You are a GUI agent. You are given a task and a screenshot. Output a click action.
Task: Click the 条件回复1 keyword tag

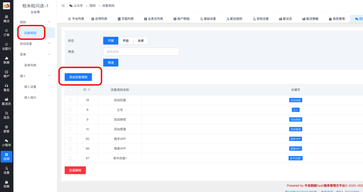[x=296, y=158]
